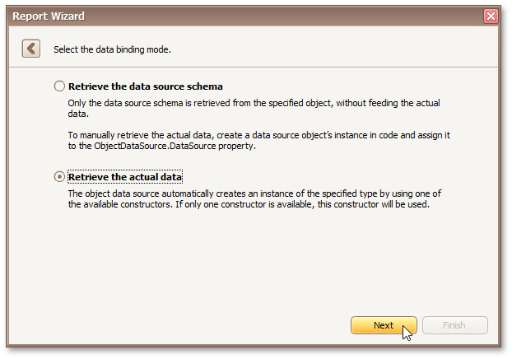This screenshot has height=359, width=512.
Task: Click the Finish button
Action: pyautogui.click(x=454, y=325)
